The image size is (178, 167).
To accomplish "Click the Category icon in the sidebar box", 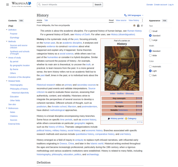I will [x=126, y=119].
